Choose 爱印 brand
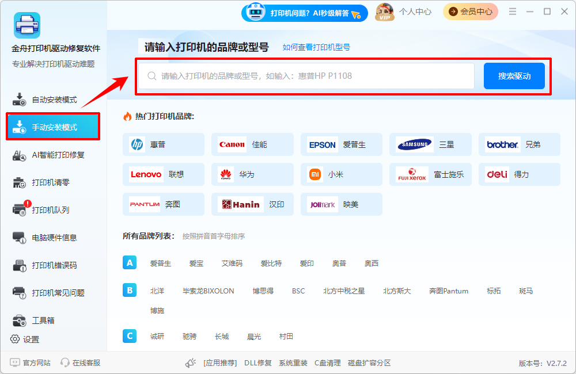This screenshot has height=374, width=576. point(307,263)
